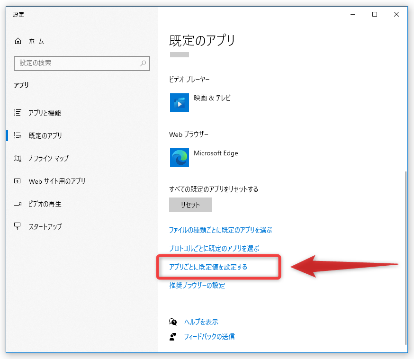The width and height of the screenshot is (414, 359).
Task: Click the Microsoft Edge app icon
Action: click(x=179, y=158)
